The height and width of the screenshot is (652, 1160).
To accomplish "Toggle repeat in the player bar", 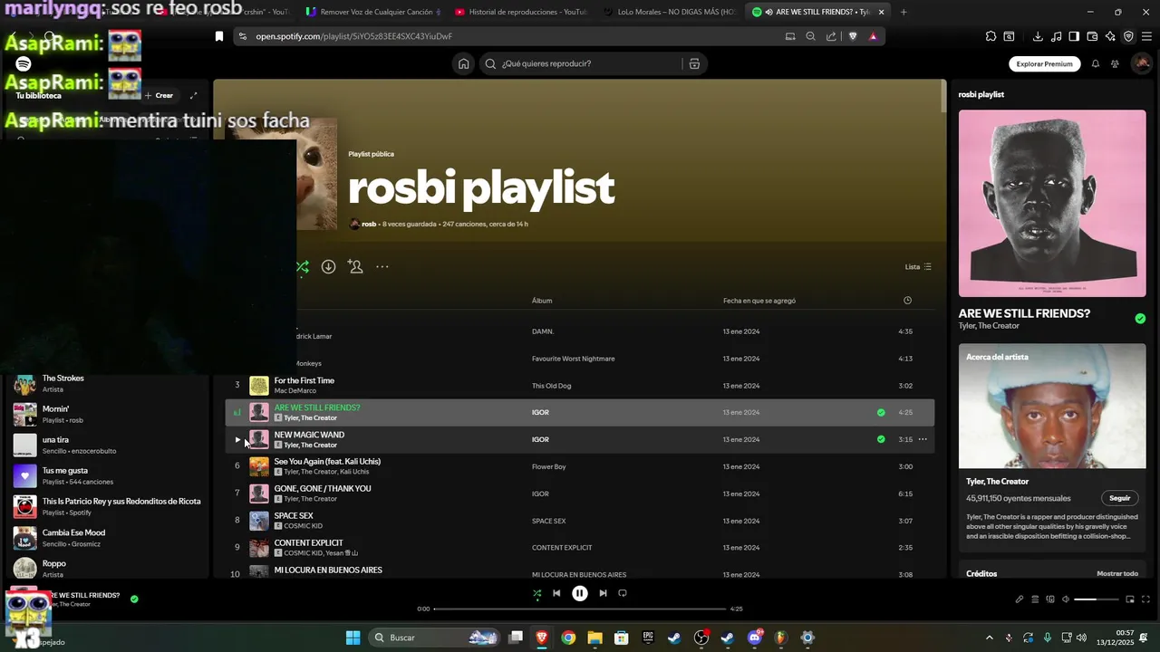I will pos(623,593).
